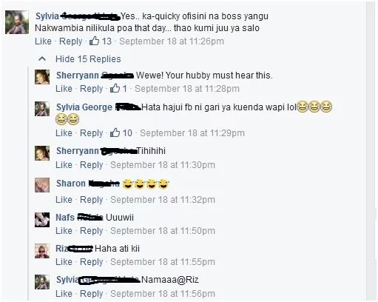Like Nafs's Uuuwii comment
Image resolution: width=378 pixels, height=302 pixels.
pyautogui.click(x=64, y=230)
